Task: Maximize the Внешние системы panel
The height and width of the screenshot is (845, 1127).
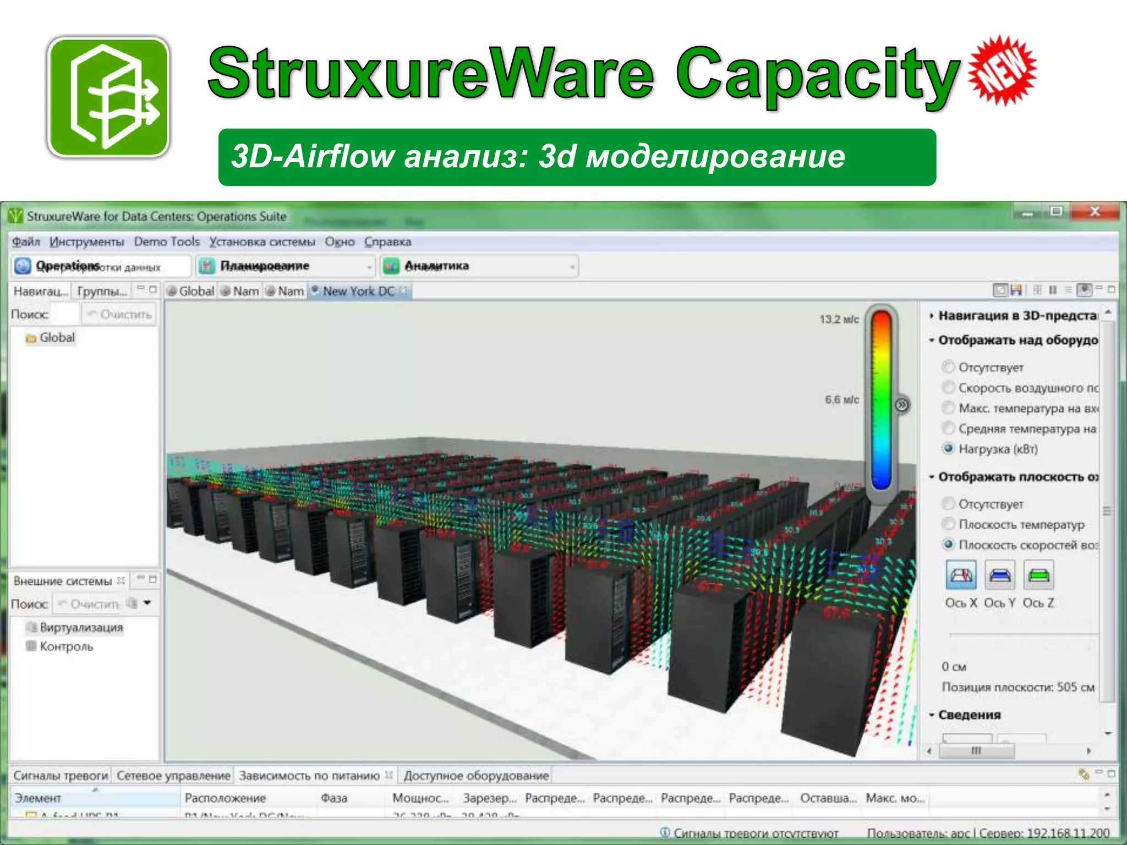Action: click(153, 579)
